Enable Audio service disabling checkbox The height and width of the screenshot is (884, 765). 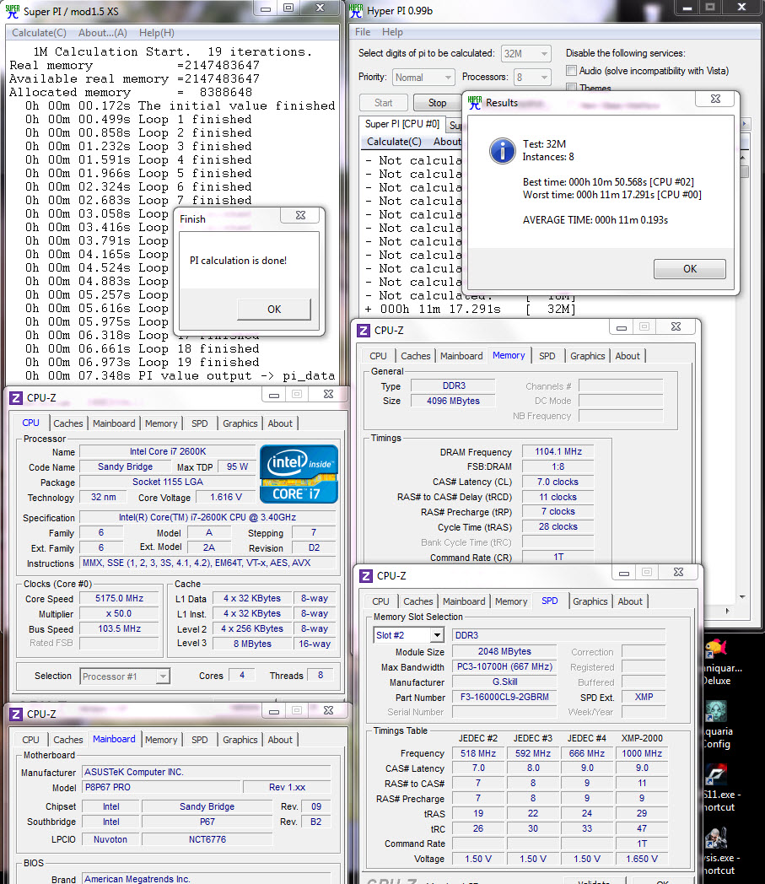coord(571,71)
